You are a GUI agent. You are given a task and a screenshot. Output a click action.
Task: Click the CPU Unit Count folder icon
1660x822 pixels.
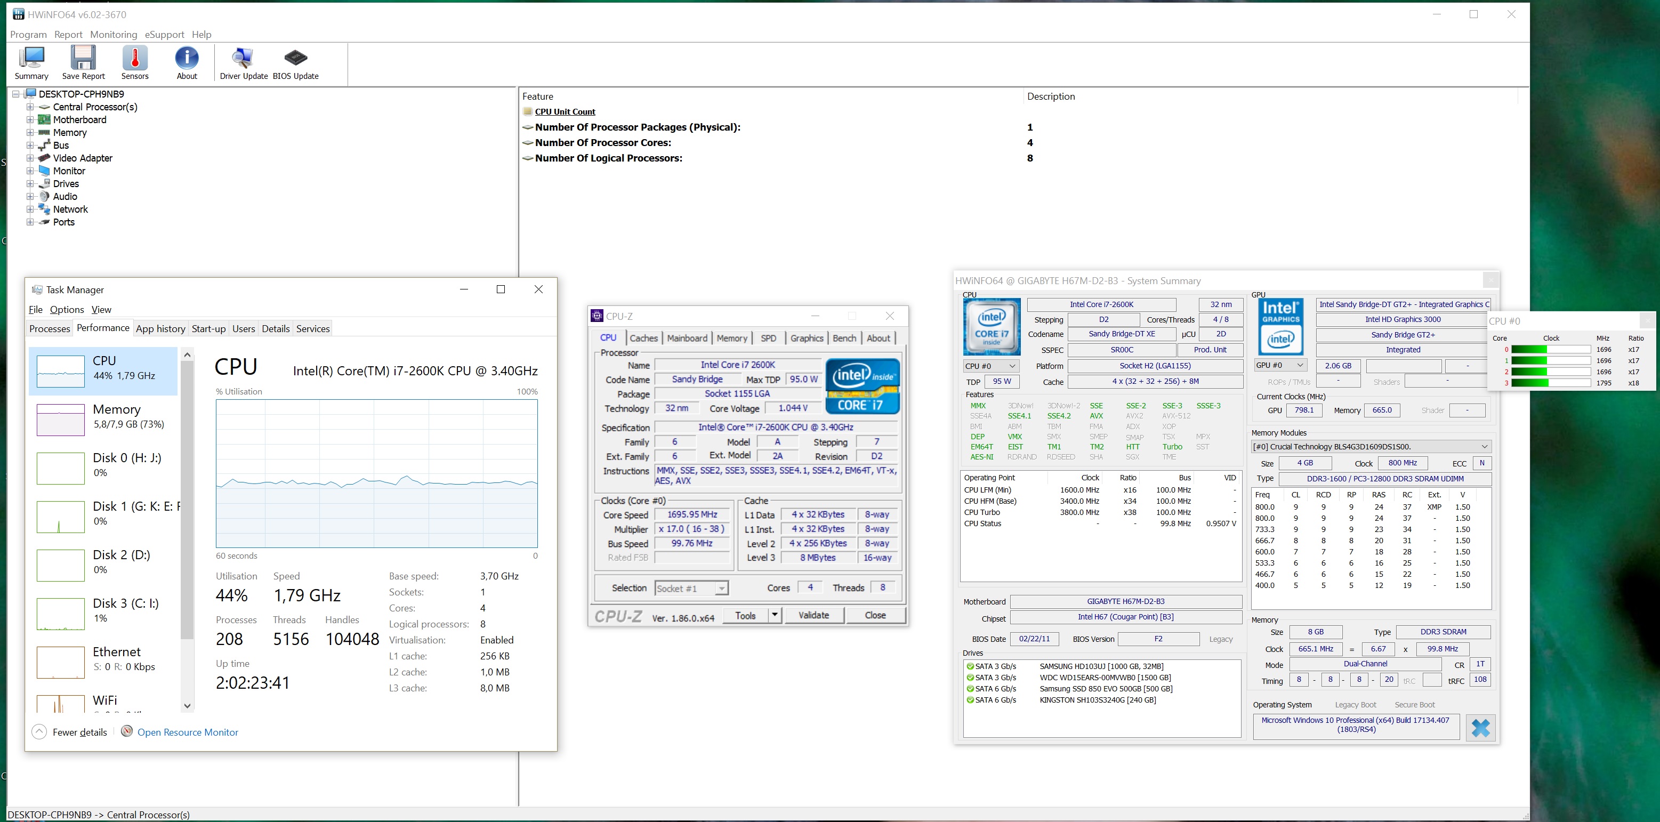528,111
